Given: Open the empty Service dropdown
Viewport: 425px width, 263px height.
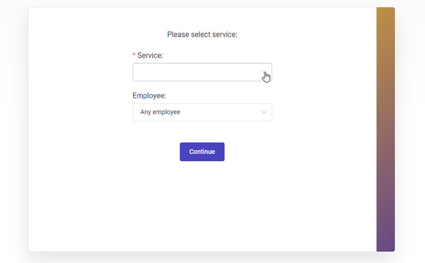Looking at the screenshot, I should click(x=202, y=72).
